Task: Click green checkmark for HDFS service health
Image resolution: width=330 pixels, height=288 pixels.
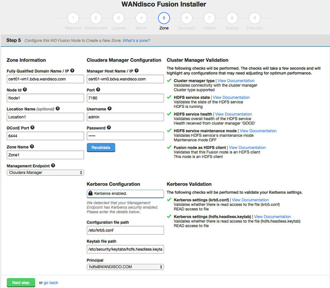Action: pos(169,114)
